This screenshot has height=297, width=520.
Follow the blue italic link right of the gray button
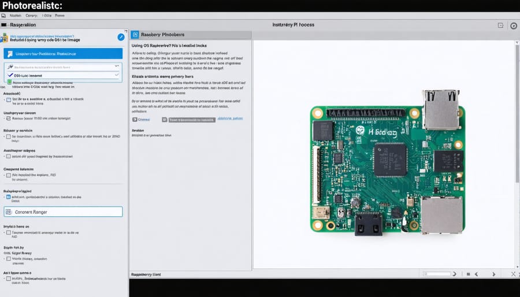click(230, 118)
